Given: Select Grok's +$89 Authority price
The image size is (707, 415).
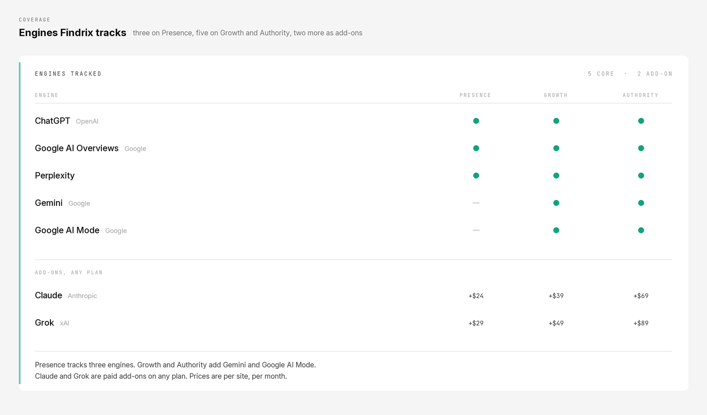Looking at the screenshot, I should [x=641, y=323].
